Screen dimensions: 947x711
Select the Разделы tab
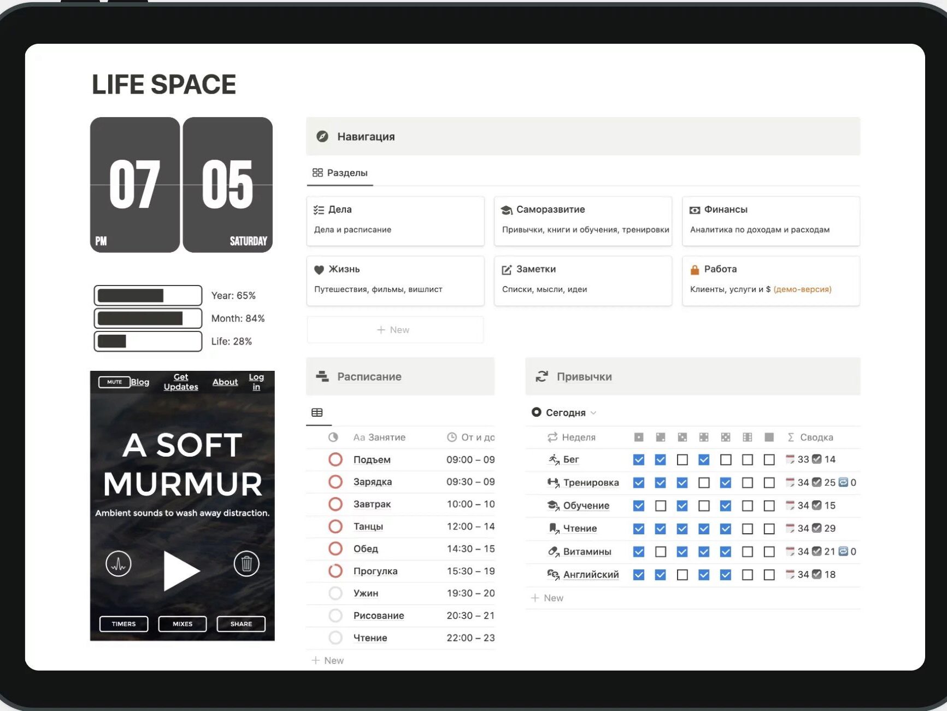(x=340, y=173)
